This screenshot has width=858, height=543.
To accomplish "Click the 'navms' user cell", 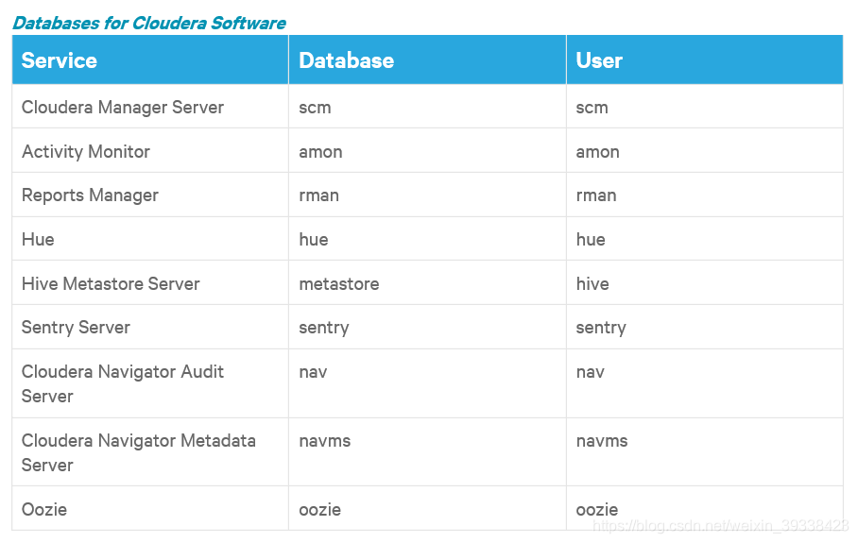I will click(705, 452).
